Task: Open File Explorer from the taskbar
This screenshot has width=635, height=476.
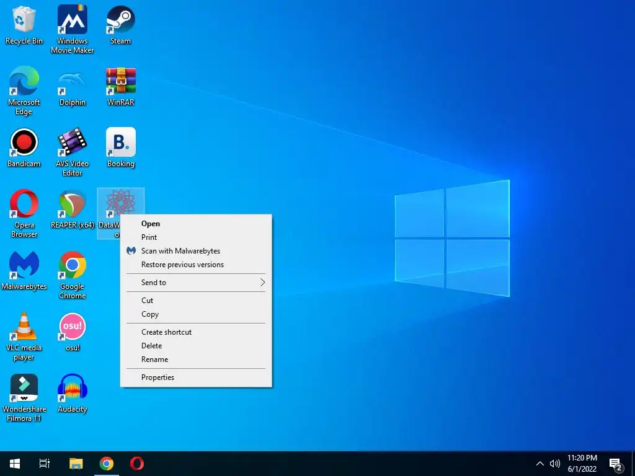Action: (x=76, y=464)
